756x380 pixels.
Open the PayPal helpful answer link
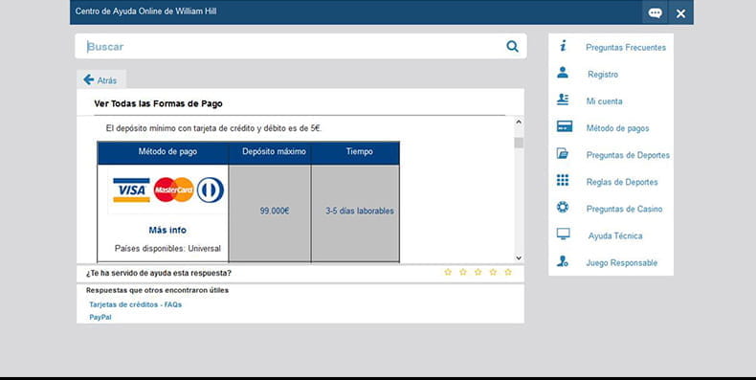[100, 318]
